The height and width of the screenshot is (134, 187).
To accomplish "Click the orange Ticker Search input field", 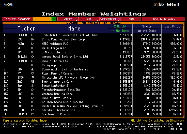I will (x=42, y=19).
